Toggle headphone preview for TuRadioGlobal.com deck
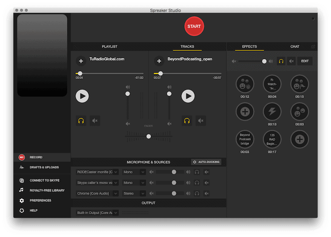The height and width of the screenshot is (237, 331). (81, 121)
